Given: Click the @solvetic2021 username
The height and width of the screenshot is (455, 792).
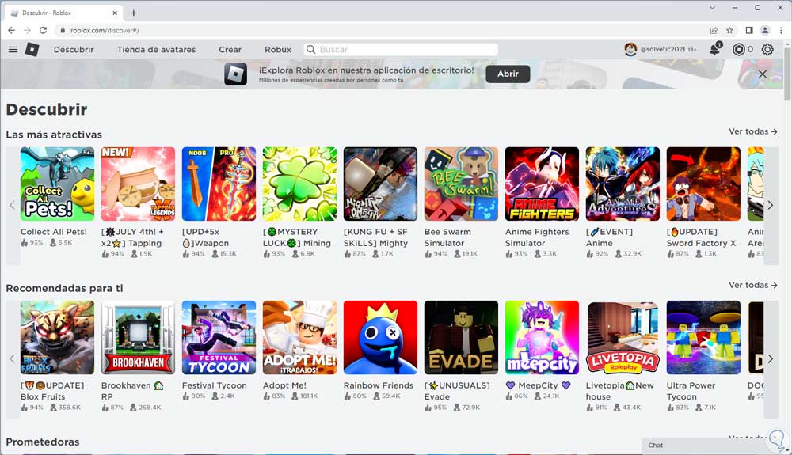Looking at the screenshot, I should coord(663,49).
